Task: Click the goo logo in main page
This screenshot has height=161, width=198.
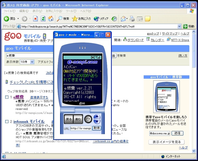Action: (x=13, y=36)
